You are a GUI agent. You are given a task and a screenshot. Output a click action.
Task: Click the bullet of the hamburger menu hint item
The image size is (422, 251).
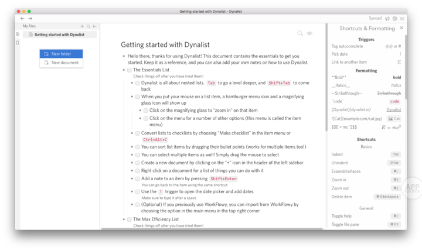pos(132,97)
